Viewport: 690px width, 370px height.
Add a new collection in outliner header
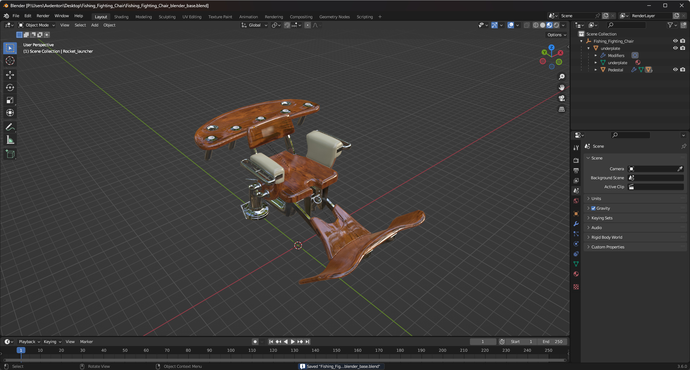[x=684, y=25]
